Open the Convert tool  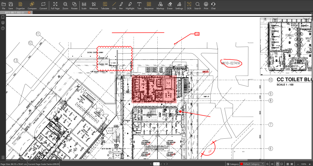[43, 6]
